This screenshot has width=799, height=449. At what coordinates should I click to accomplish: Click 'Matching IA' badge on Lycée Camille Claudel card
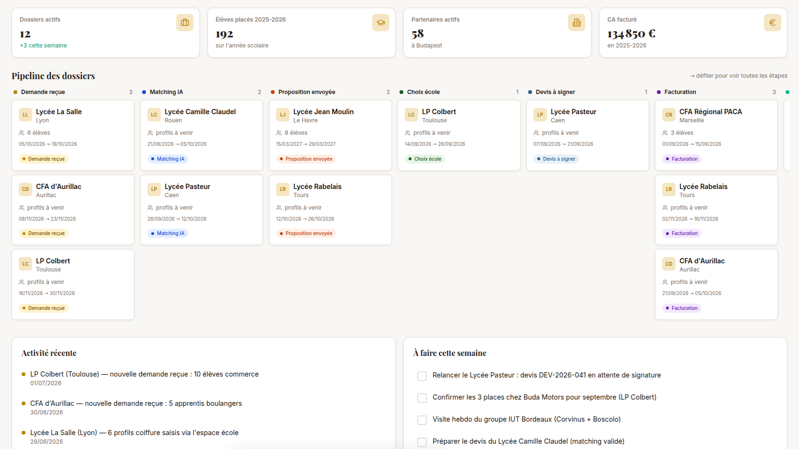pyautogui.click(x=168, y=159)
